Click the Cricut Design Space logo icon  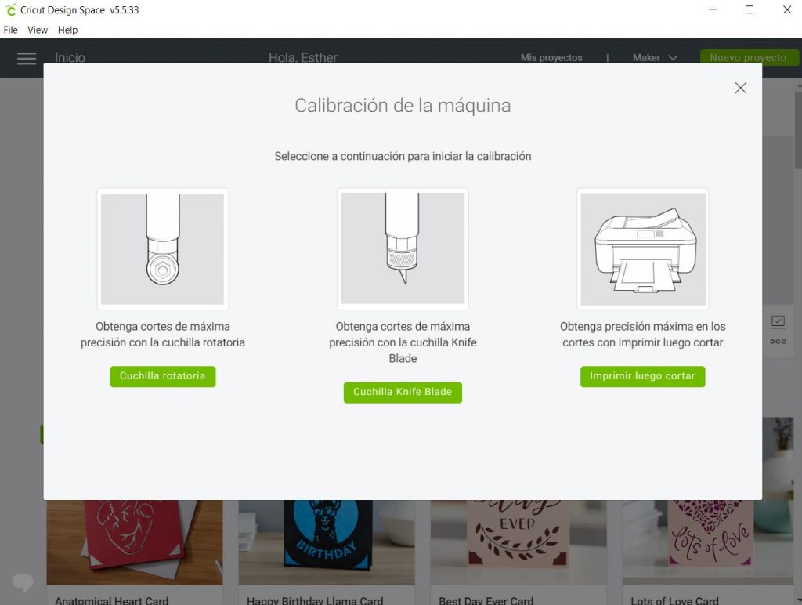tap(10, 9)
